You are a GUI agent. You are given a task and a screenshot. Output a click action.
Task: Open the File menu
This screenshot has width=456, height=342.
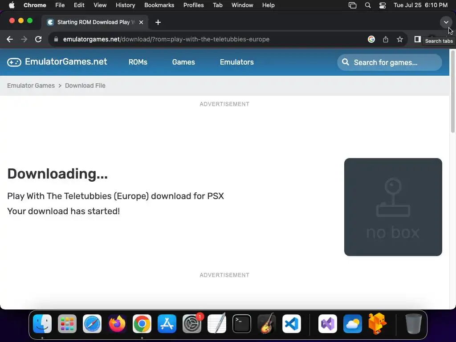click(x=60, y=5)
